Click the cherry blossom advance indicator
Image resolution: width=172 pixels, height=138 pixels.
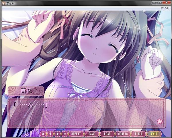click(160, 121)
